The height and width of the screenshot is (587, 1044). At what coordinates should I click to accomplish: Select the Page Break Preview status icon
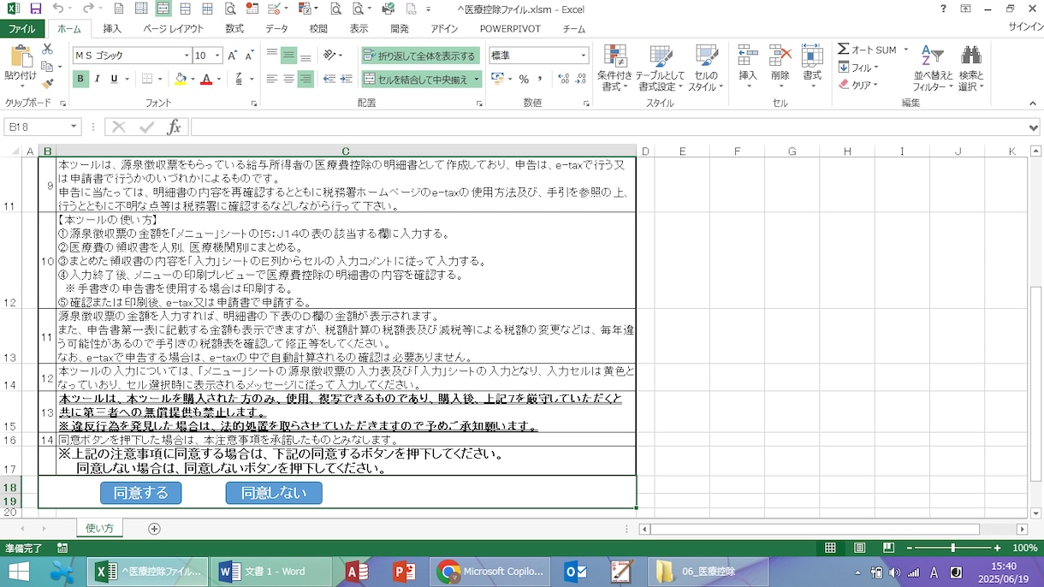pos(888,548)
